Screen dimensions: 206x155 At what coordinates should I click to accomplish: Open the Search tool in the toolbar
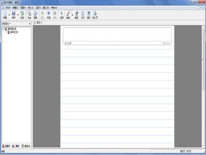pyautogui.click(x=36, y=15)
